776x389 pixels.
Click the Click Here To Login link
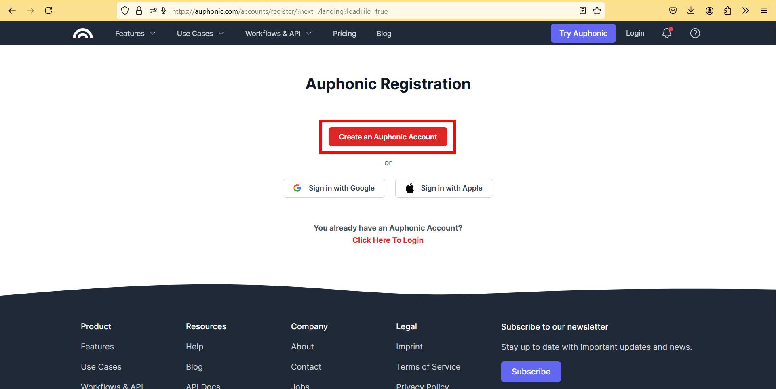(388, 240)
